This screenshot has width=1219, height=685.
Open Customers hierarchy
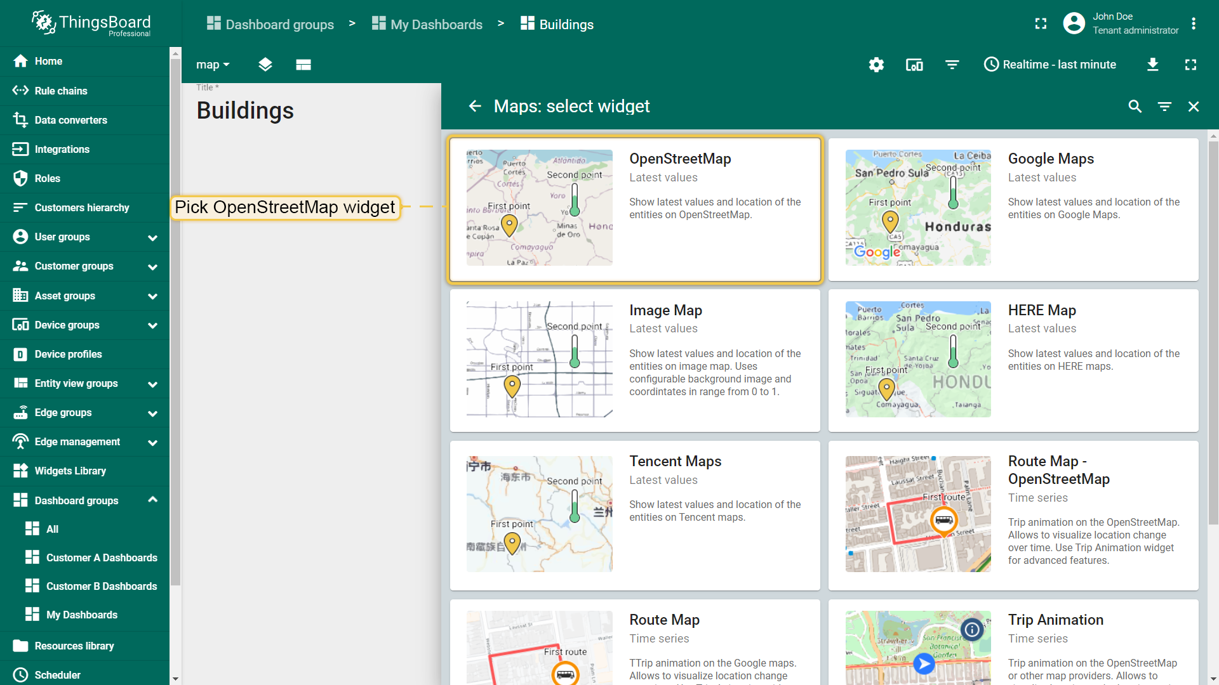pos(84,207)
